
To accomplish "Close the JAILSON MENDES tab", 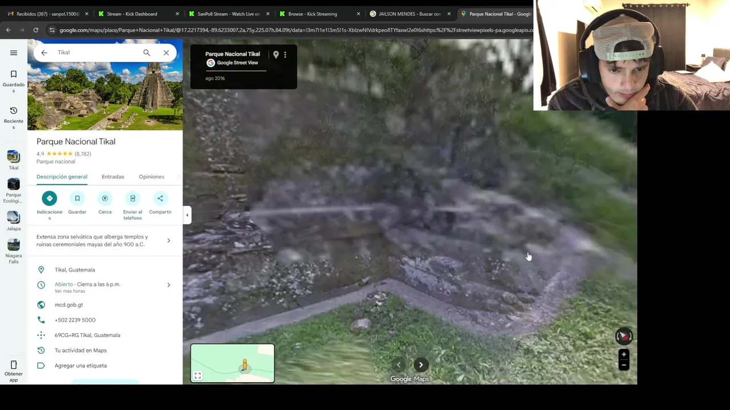I will tap(449, 14).
